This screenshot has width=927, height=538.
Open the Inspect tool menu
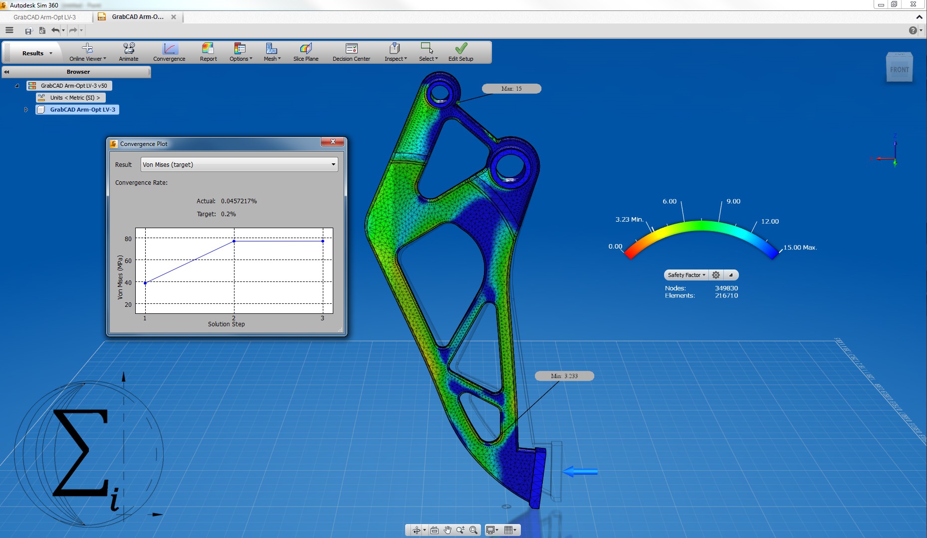point(395,52)
